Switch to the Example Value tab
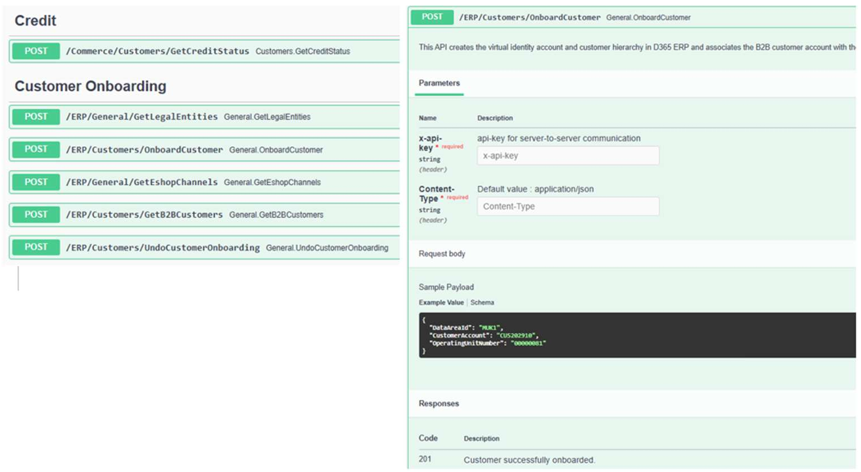Viewport: 861px width, 472px height. (441, 303)
